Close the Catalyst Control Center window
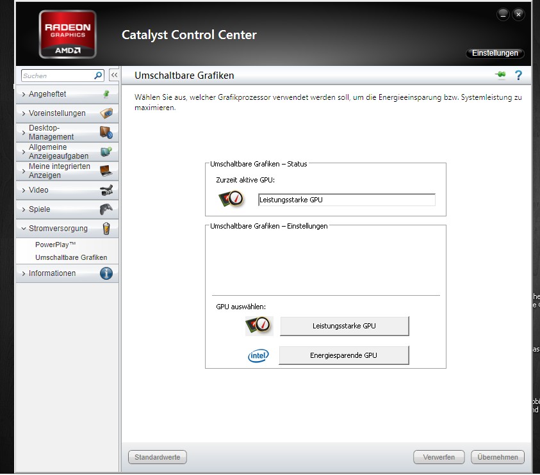540x475 pixels. point(518,15)
